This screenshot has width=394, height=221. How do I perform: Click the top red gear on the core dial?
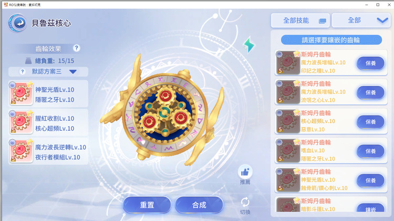(x=165, y=96)
